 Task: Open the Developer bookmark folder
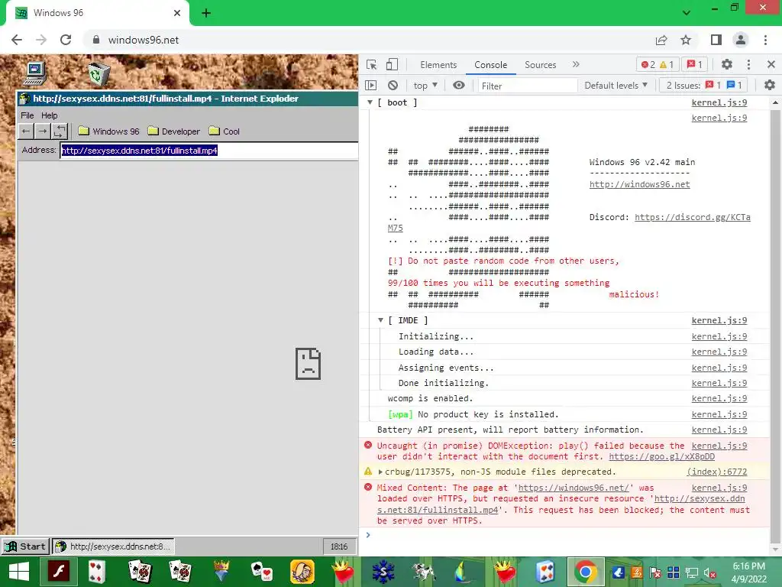[x=174, y=131]
